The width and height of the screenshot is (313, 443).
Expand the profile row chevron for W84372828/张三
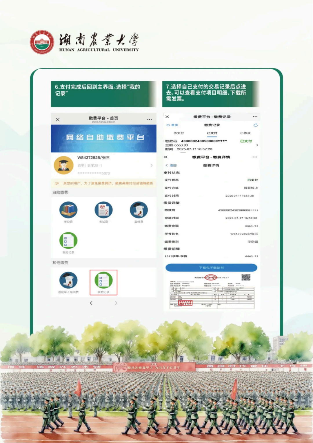point(151,165)
